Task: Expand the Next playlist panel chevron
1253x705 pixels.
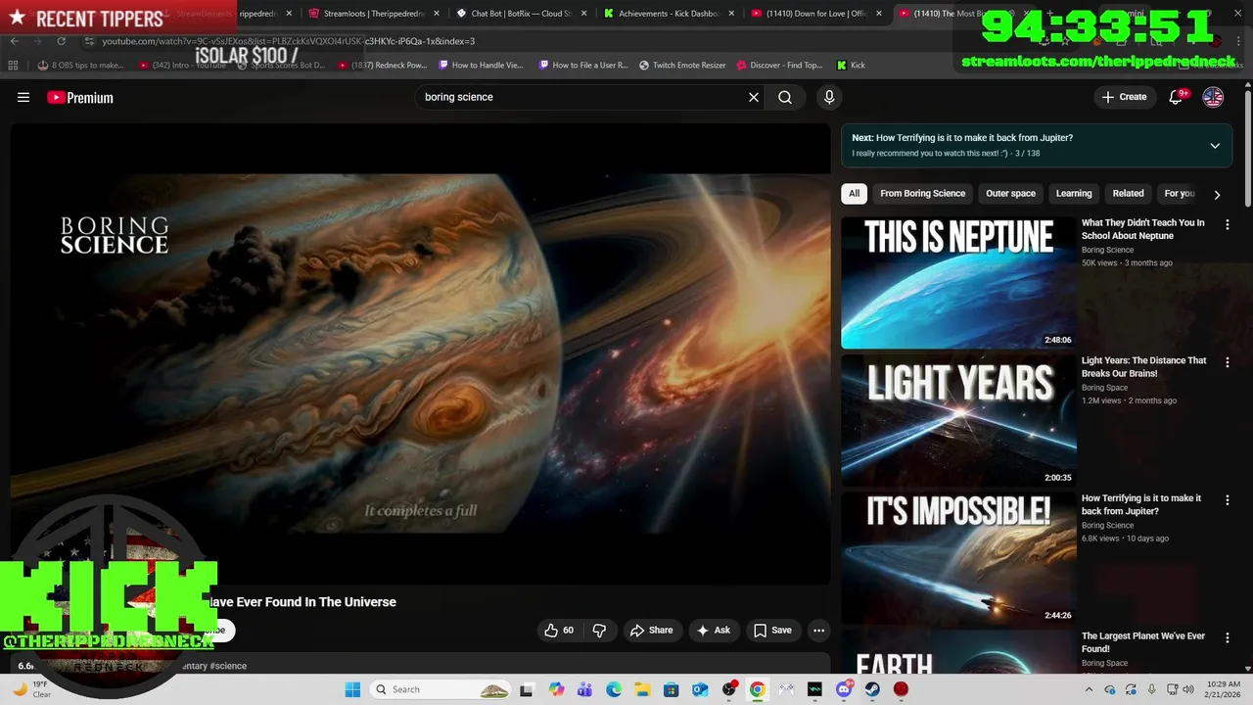Action: [1215, 146]
